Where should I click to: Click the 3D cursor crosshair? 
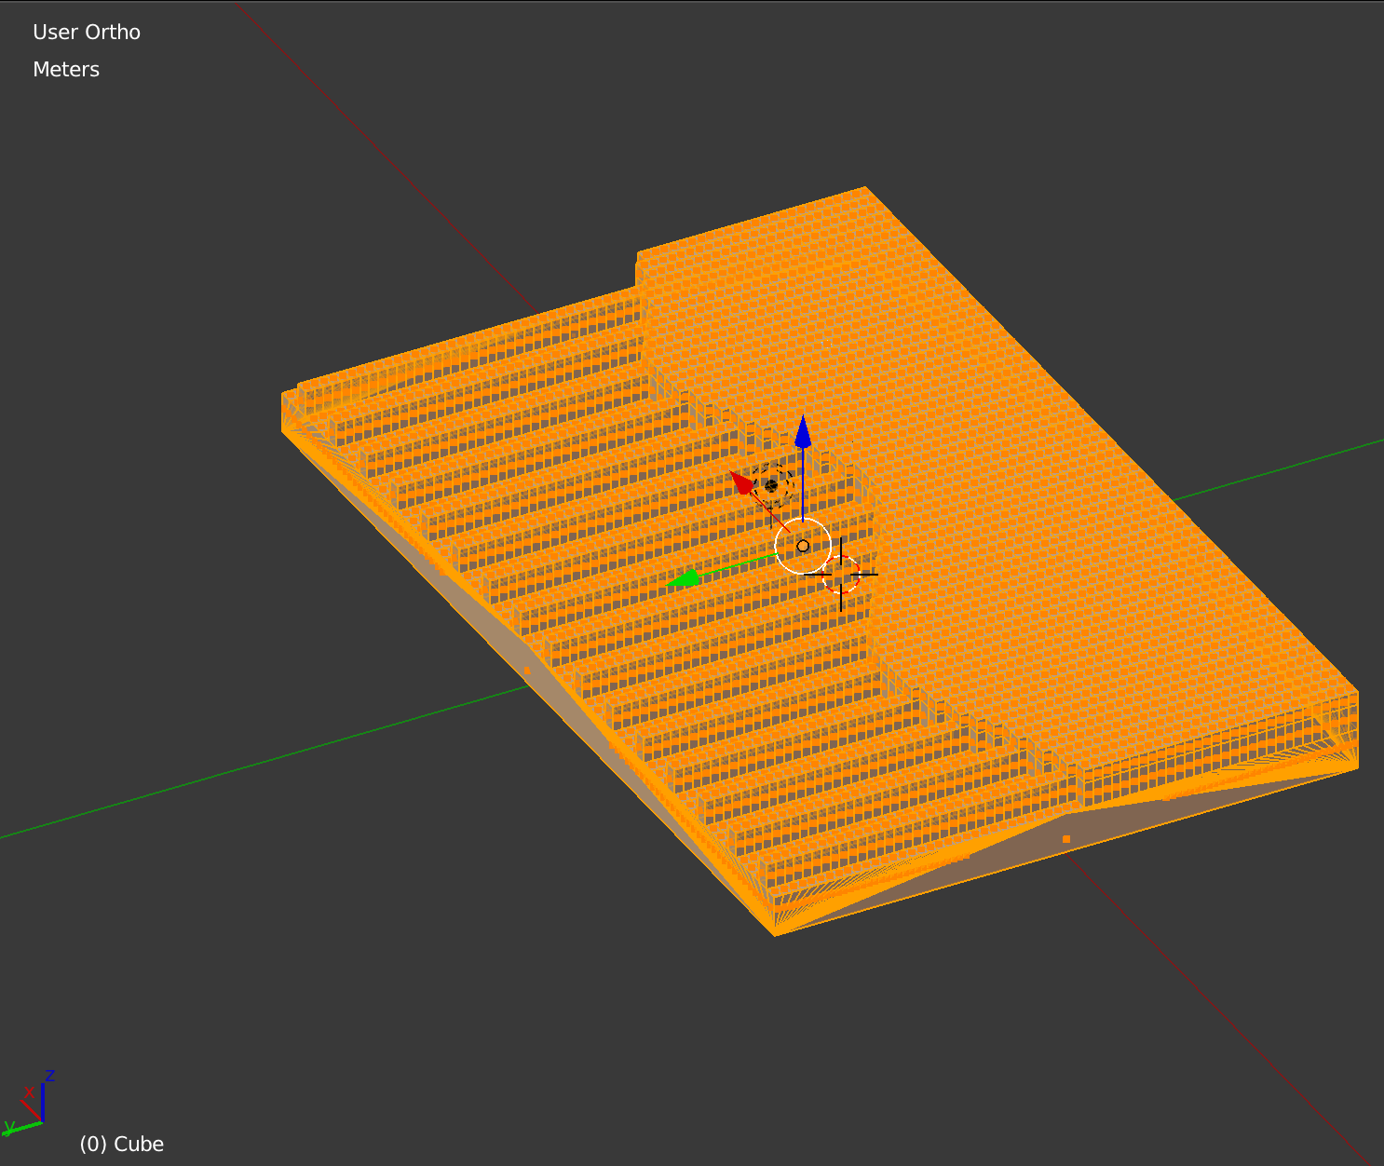point(841,574)
